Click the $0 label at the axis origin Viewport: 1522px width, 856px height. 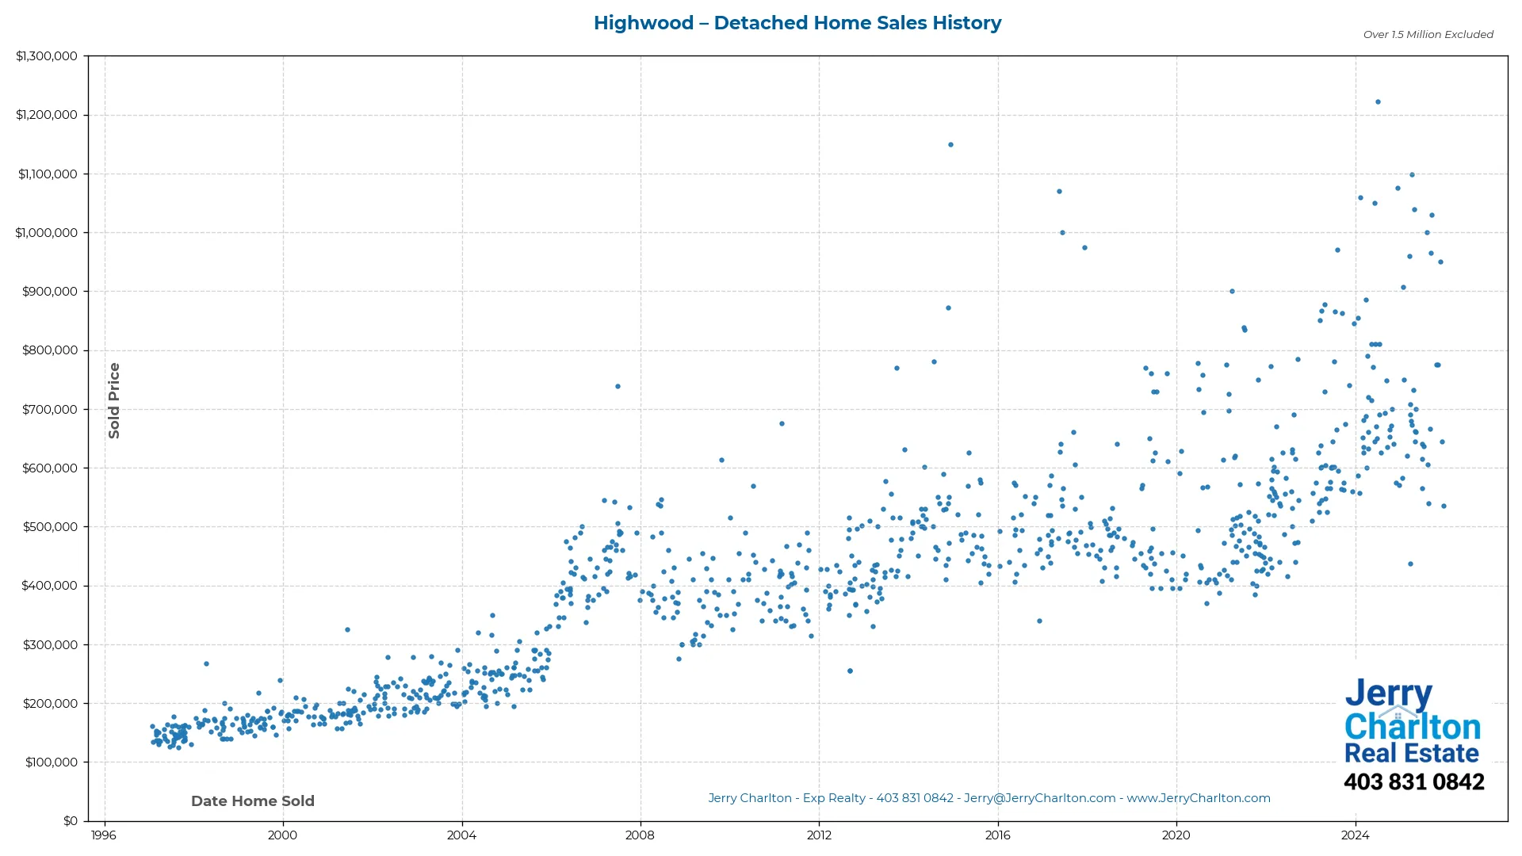72,820
